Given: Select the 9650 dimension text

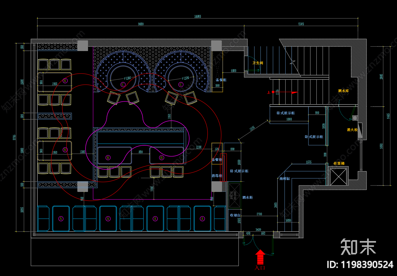Looking at the screenshot, I should (x=141, y=24).
